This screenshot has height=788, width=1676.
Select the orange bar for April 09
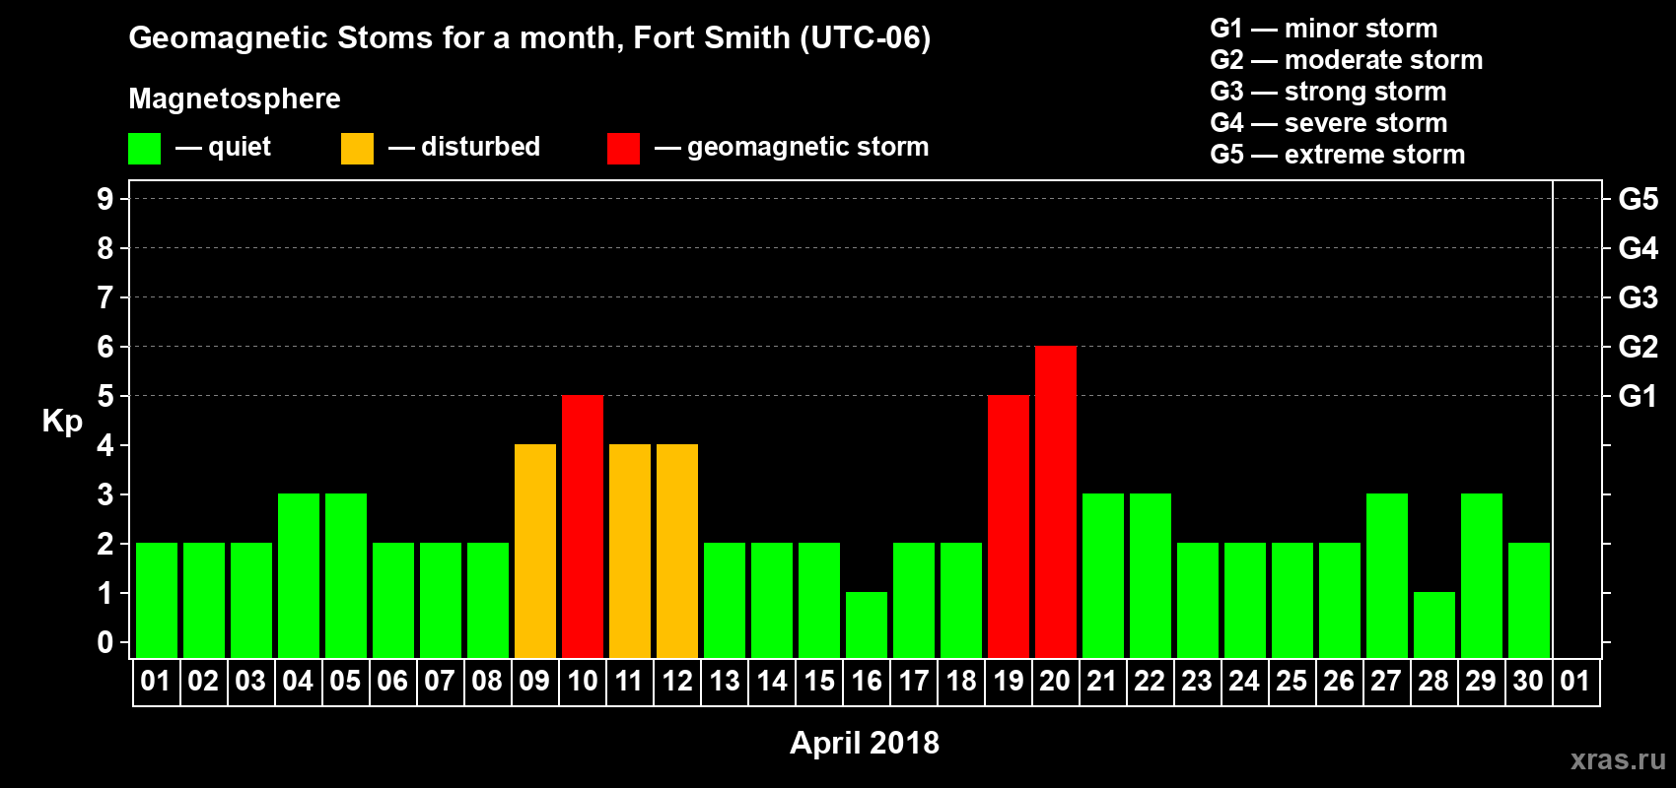[535, 551]
